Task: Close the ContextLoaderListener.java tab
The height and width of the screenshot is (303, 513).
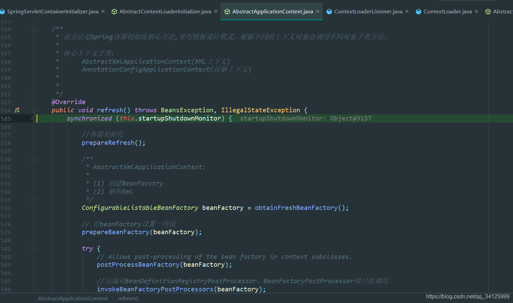Action: pos(407,12)
